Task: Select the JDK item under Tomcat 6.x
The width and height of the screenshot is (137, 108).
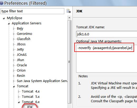Action: click(x=30, y=107)
